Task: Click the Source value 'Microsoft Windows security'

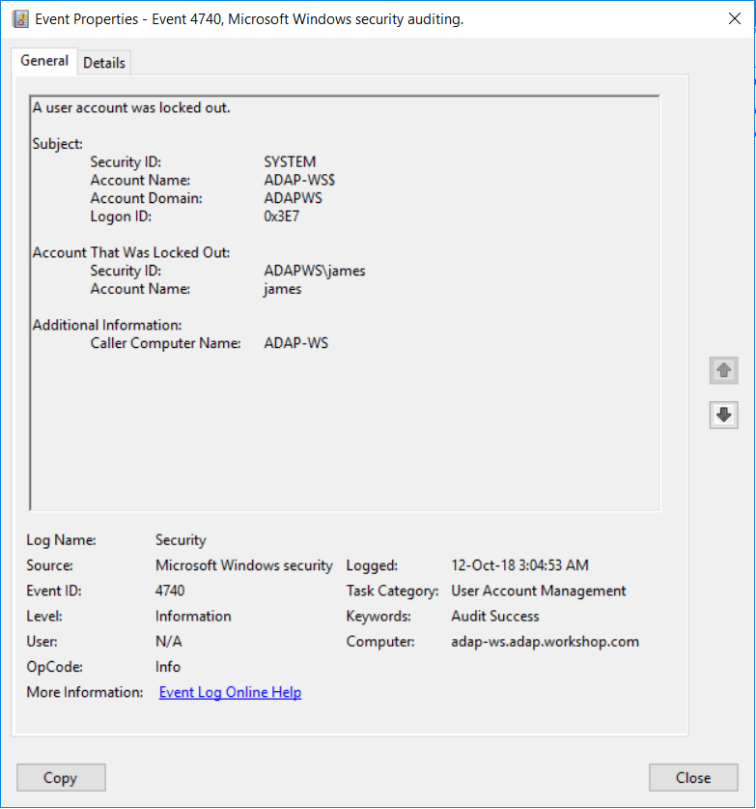Action: click(x=243, y=565)
